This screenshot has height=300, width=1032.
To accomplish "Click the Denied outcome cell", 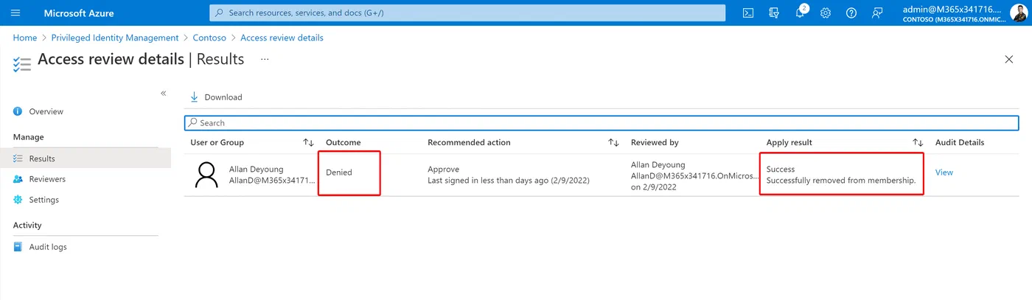I will point(339,172).
